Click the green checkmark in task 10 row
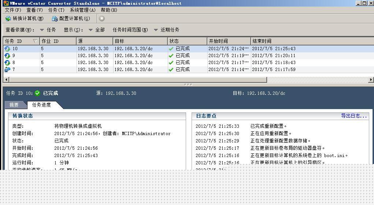This screenshot has height=205, width=374. point(171,49)
